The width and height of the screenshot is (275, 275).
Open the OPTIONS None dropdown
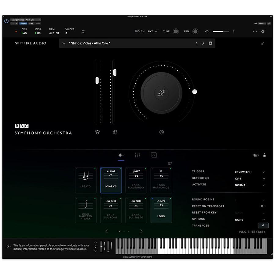tap(250, 220)
